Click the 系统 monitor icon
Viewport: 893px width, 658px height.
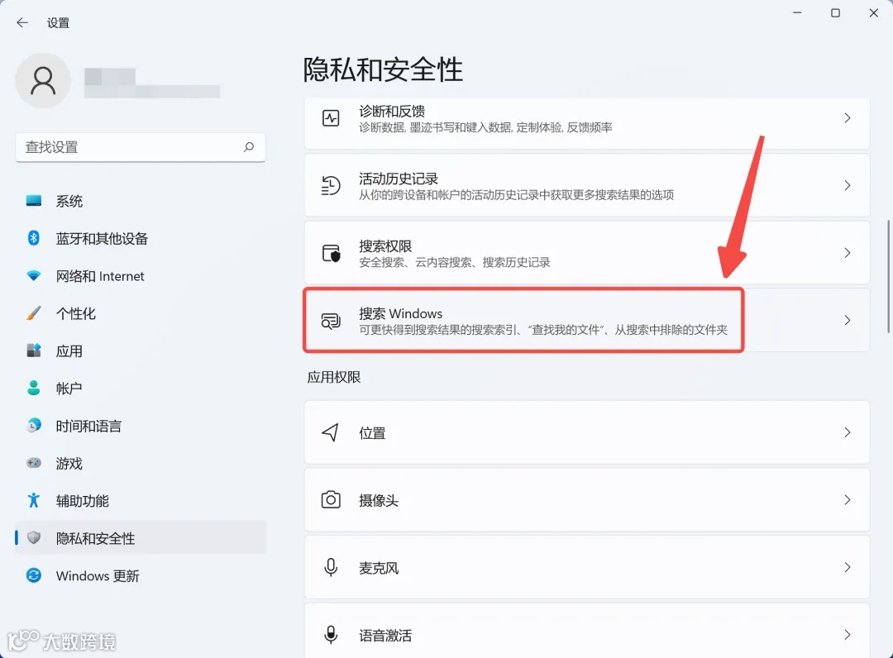[x=34, y=200]
